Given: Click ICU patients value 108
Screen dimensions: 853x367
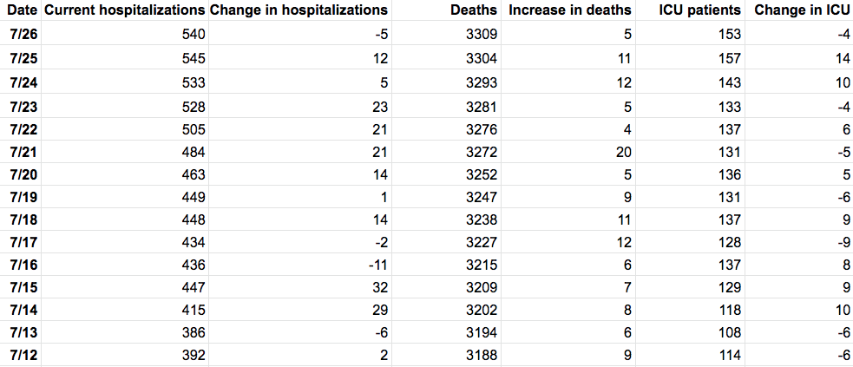Looking at the screenshot, I should (x=727, y=331).
